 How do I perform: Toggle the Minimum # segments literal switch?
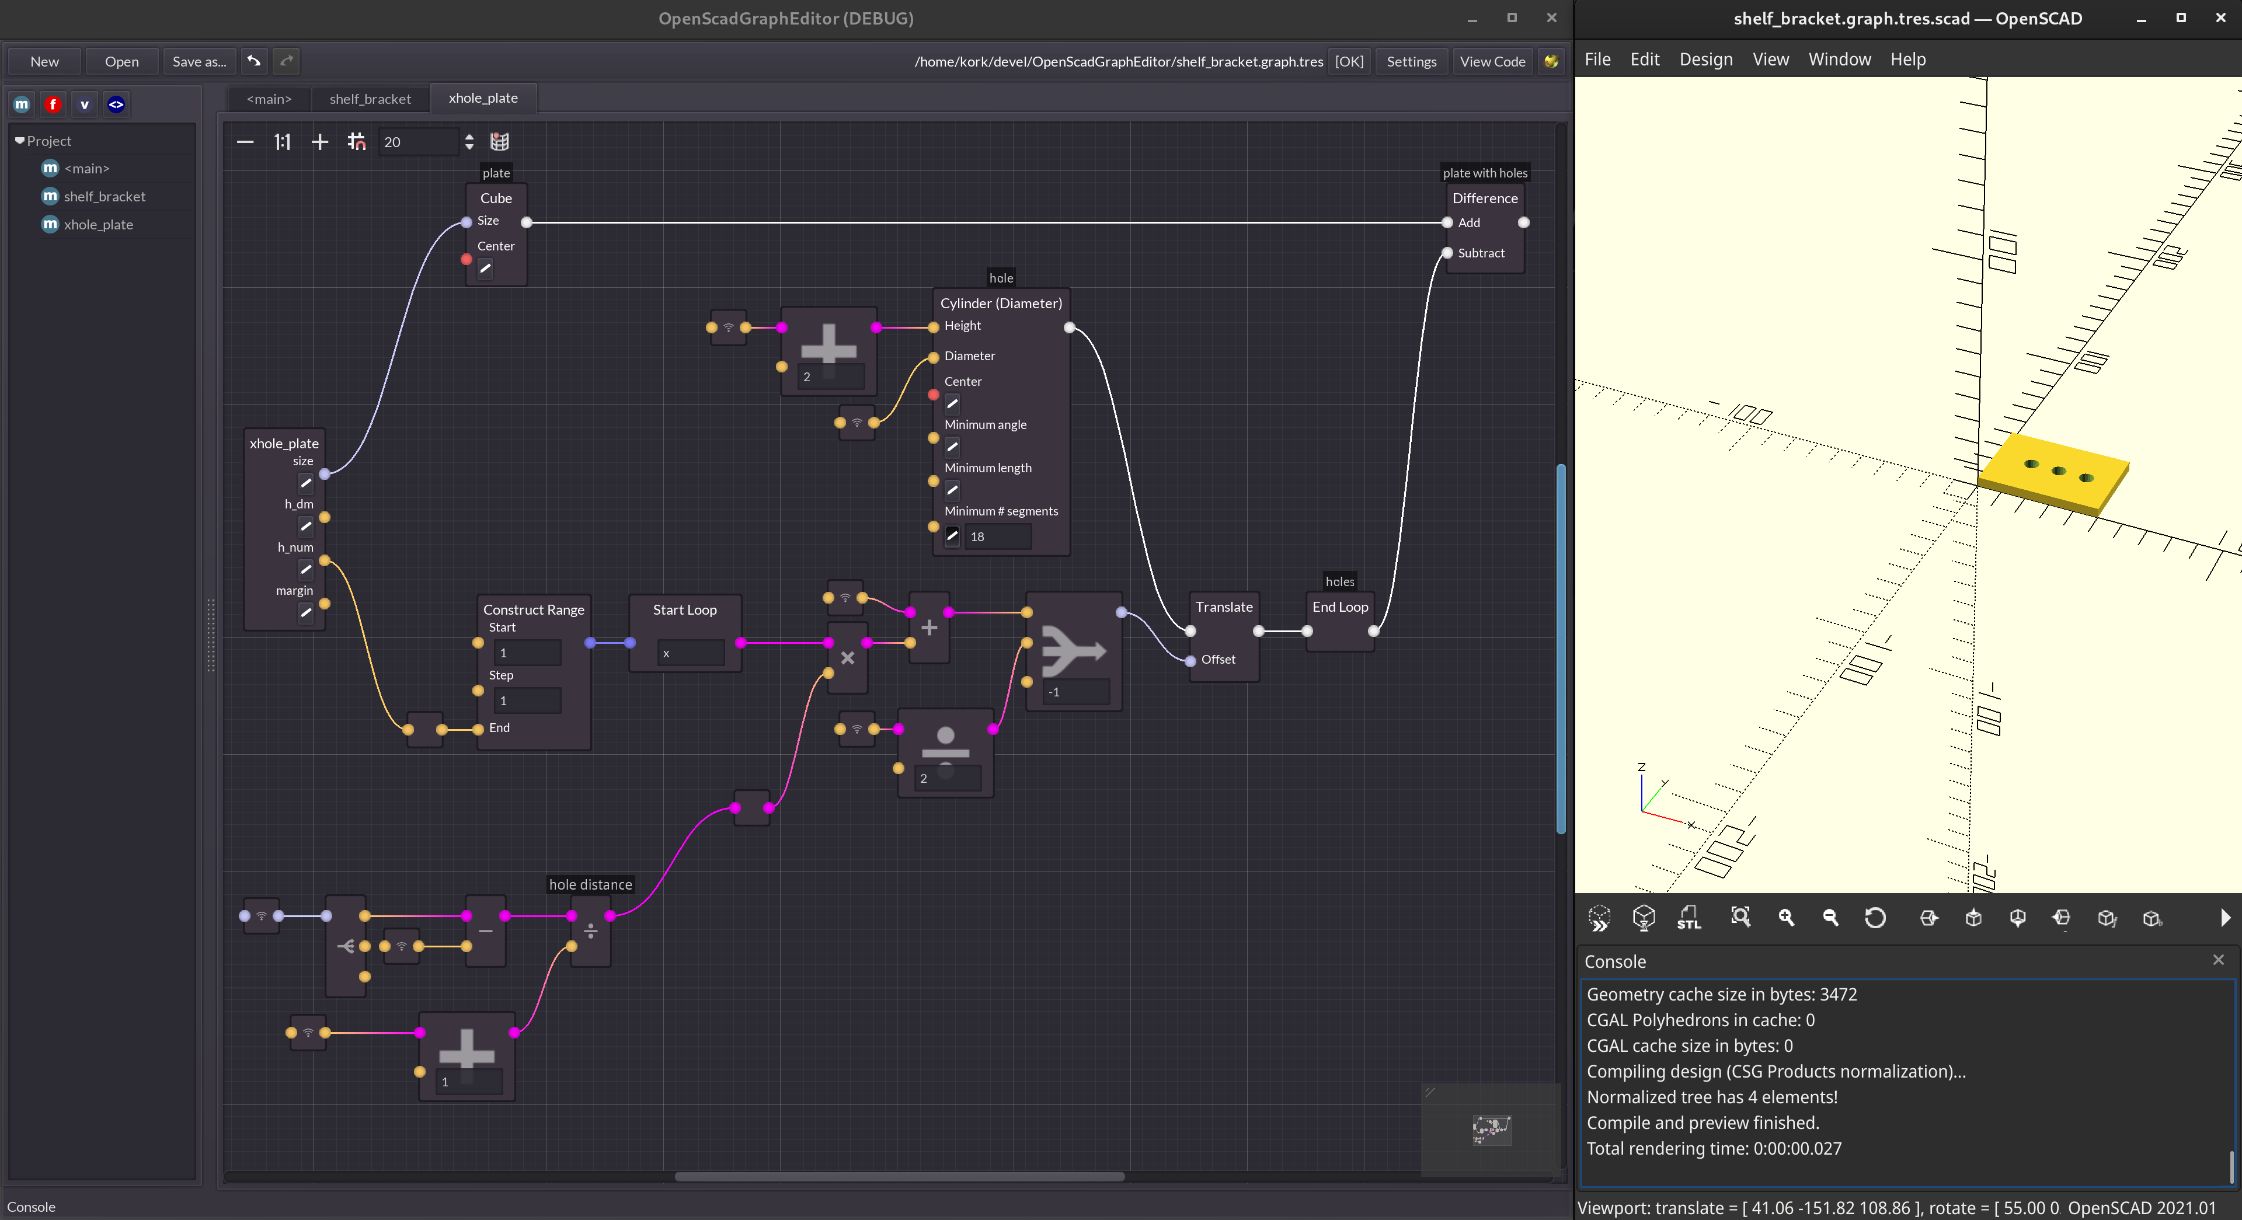(x=952, y=537)
